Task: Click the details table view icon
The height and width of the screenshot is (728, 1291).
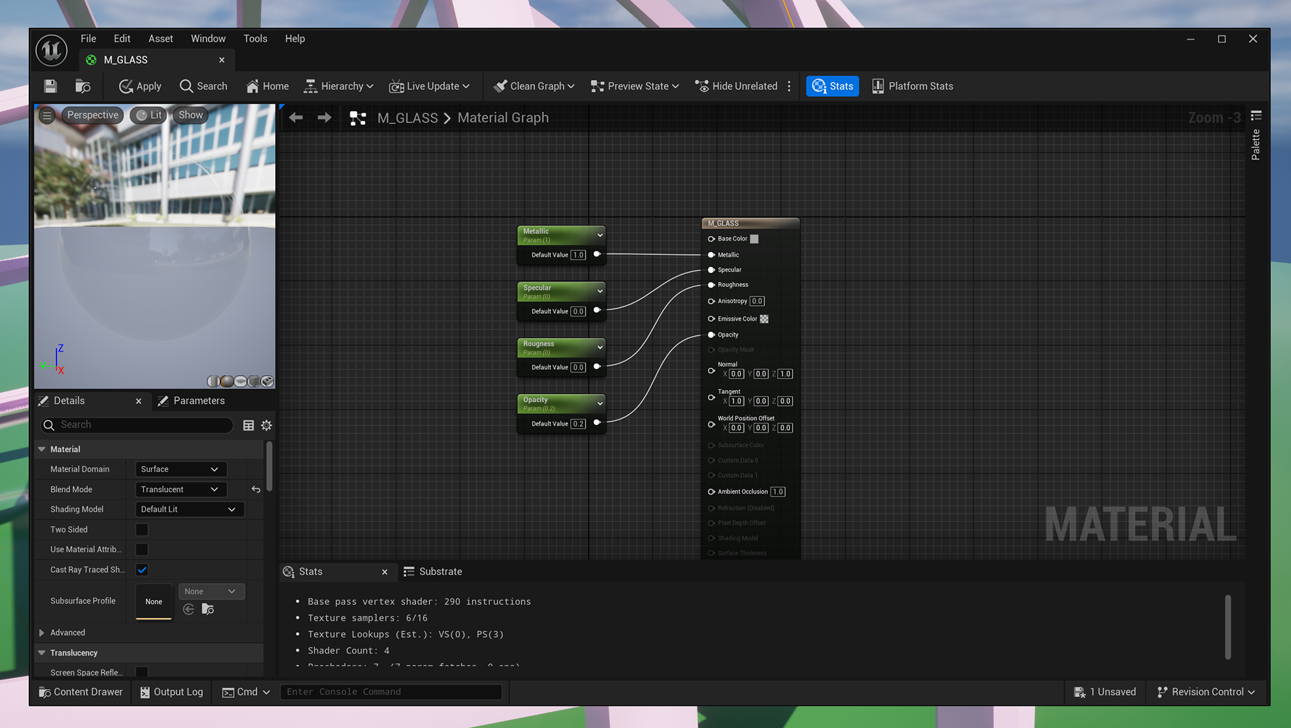Action: 248,425
